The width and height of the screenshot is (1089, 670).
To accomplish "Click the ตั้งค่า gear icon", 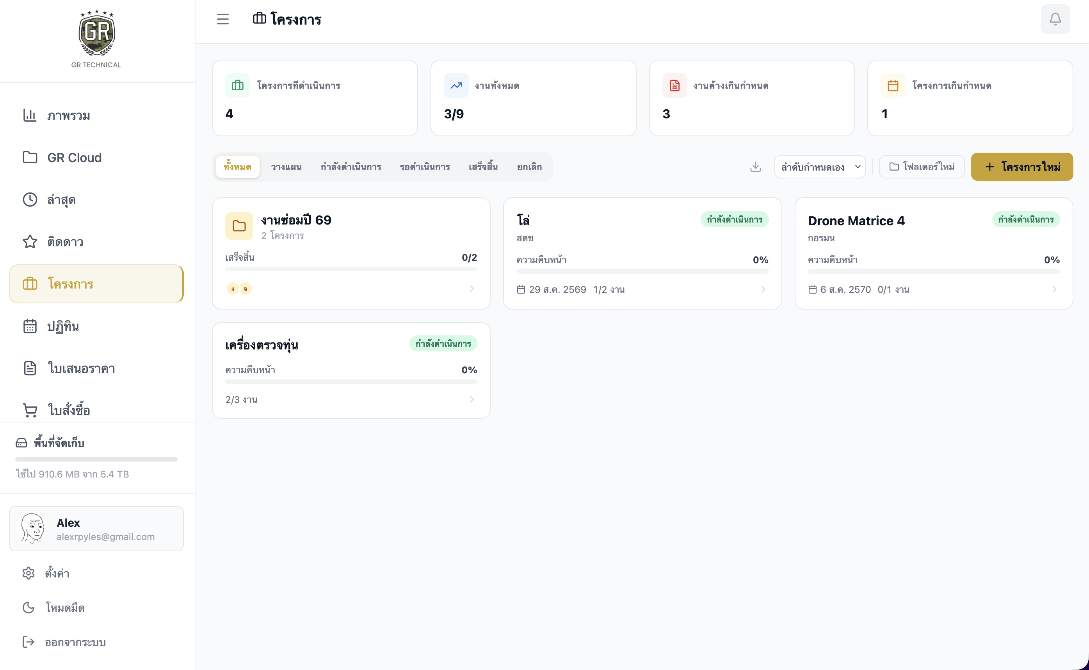I will pos(28,573).
